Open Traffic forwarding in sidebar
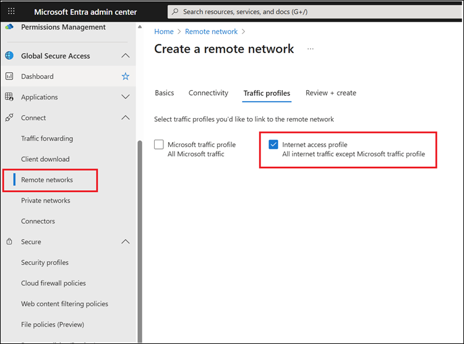Viewport: 464px width, 344px height. click(x=47, y=138)
